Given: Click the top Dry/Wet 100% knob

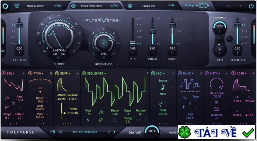Looking at the screenshot, I should coord(220,27).
